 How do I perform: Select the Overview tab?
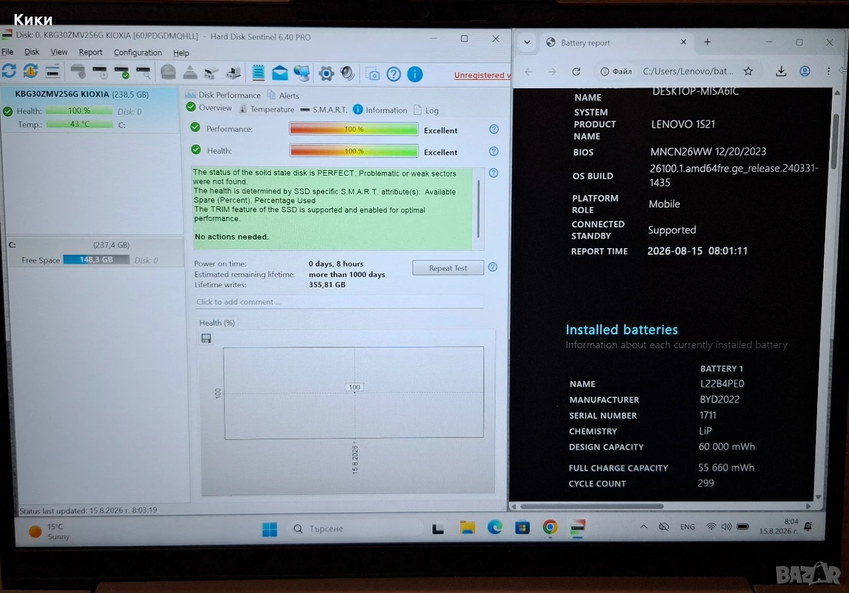pos(209,107)
